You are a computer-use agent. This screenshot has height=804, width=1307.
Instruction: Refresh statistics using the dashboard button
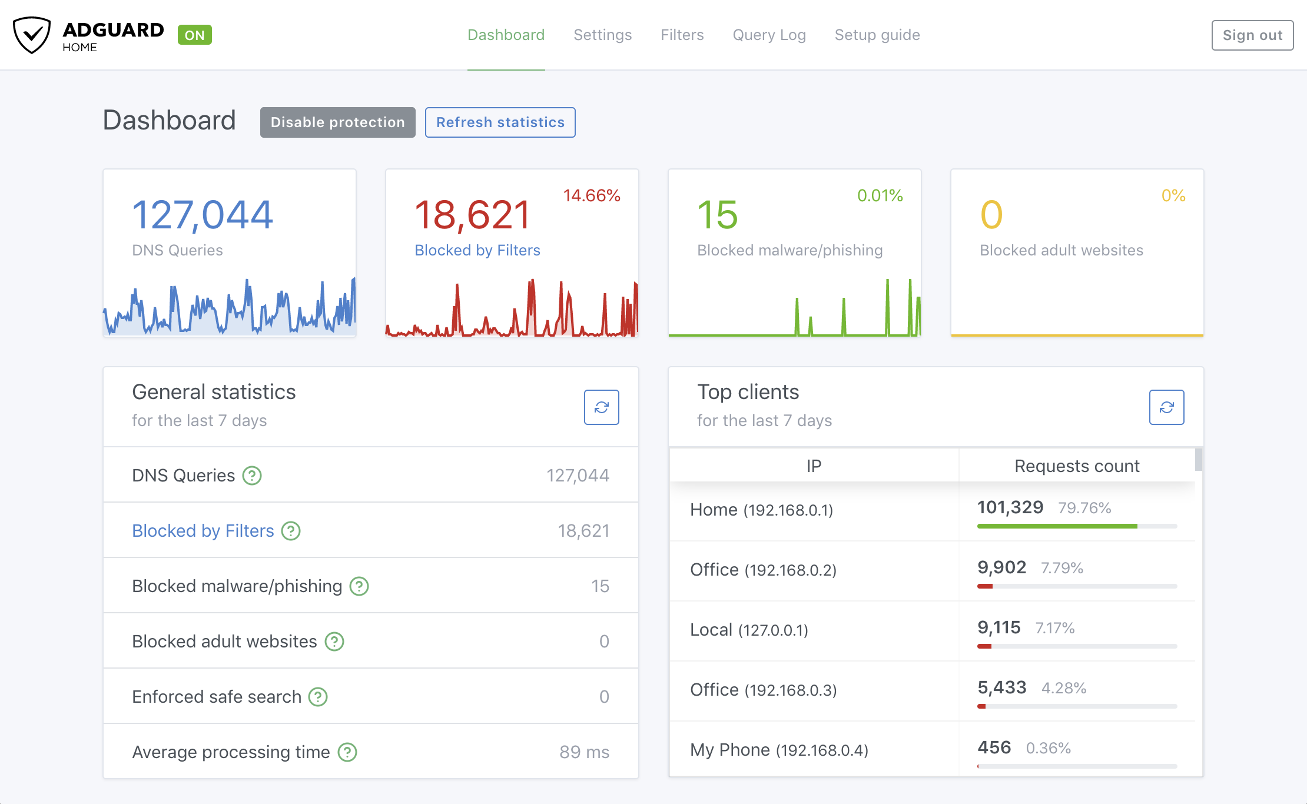coord(502,122)
